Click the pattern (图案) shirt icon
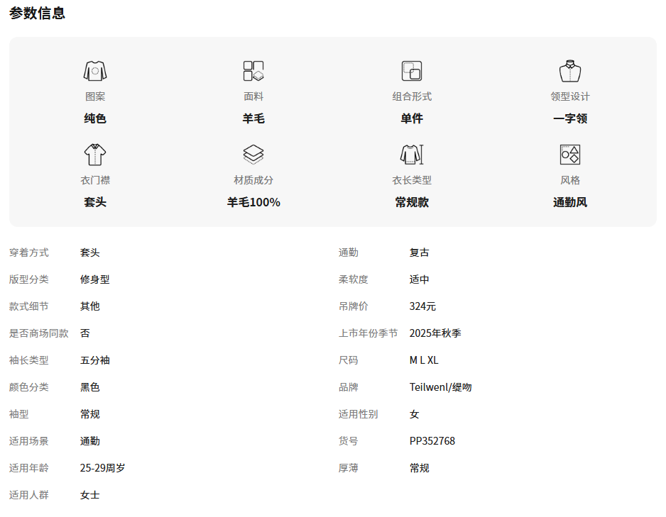 point(95,71)
